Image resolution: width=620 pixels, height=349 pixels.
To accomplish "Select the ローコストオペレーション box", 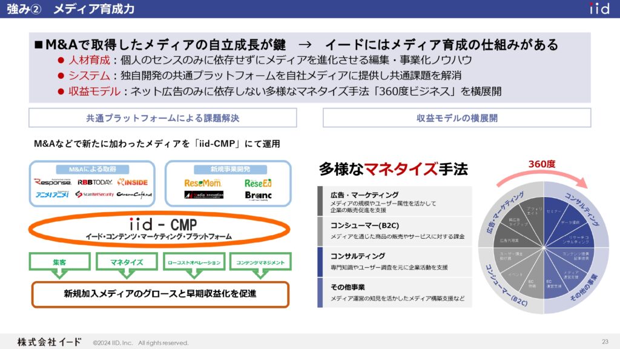I will point(194,262).
